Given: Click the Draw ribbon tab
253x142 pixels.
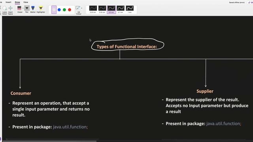Looking at the screenshot, I should [x=17, y=2].
